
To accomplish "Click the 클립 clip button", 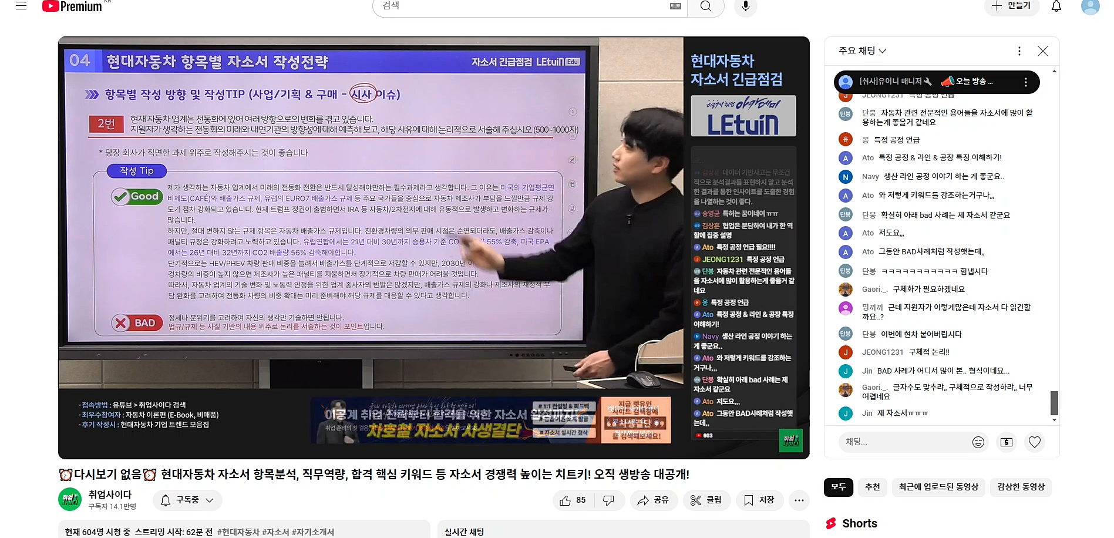I will (x=706, y=500).
